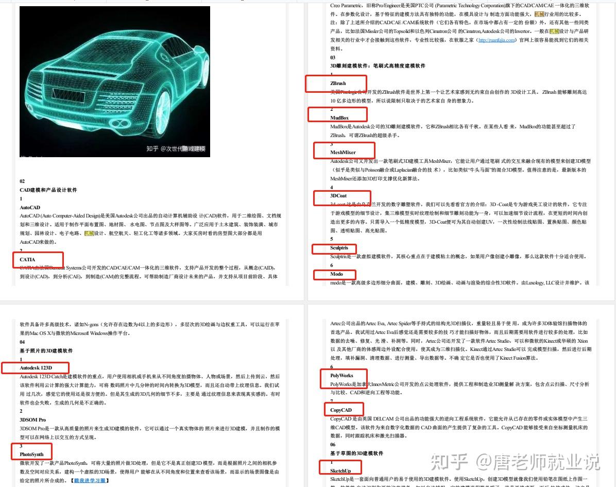Image resolution: width=616 pixels, height=487 pixels.
Task: Click the CopyCAD heading
Action: [341, 410]
